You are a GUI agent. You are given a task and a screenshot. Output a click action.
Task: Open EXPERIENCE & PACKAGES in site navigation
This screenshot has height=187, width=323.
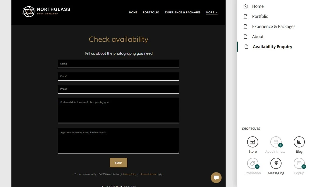(x=182, y=12)
